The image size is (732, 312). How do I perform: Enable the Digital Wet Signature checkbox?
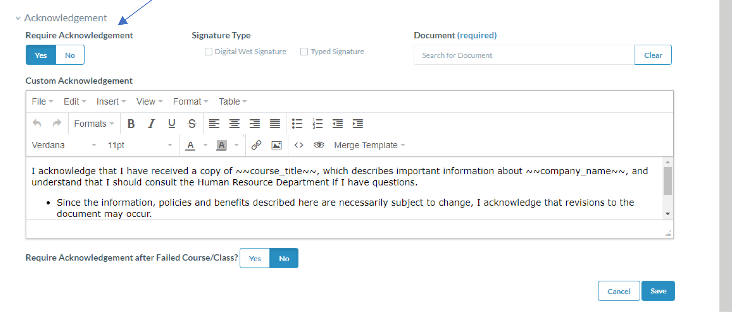pos(208,51)
